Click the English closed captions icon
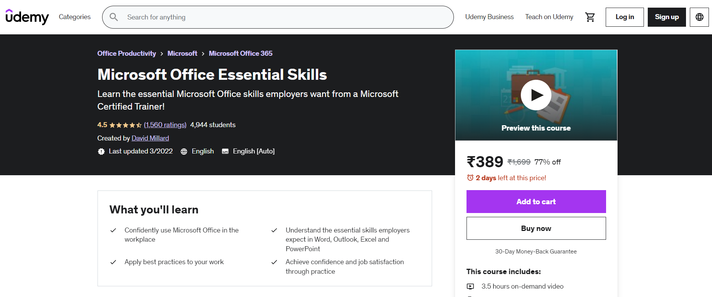The width and height of the screenshot is (712, 297). tap(225, 152)
